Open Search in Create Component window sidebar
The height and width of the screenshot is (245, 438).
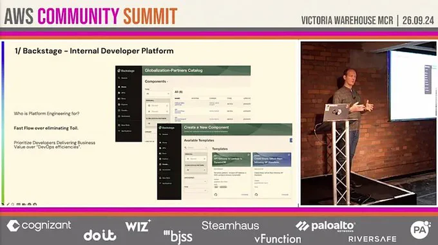(x=164, y=134)
